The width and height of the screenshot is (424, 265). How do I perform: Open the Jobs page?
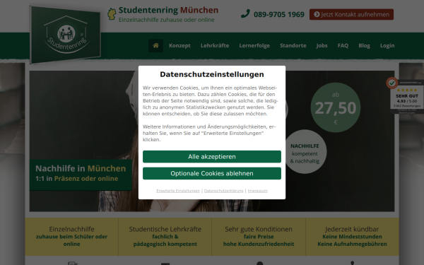pyautogui.click(x=322, y=45)
